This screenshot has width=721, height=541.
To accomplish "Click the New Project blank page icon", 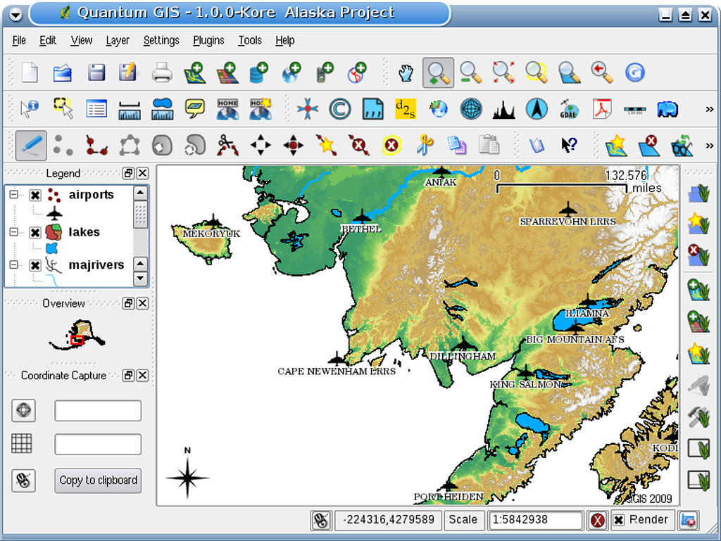I will pos(30,72).
